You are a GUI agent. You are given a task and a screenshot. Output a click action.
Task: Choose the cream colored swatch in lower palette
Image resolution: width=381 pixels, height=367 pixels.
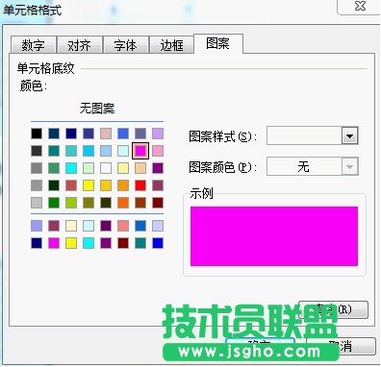tap(71, 226)
